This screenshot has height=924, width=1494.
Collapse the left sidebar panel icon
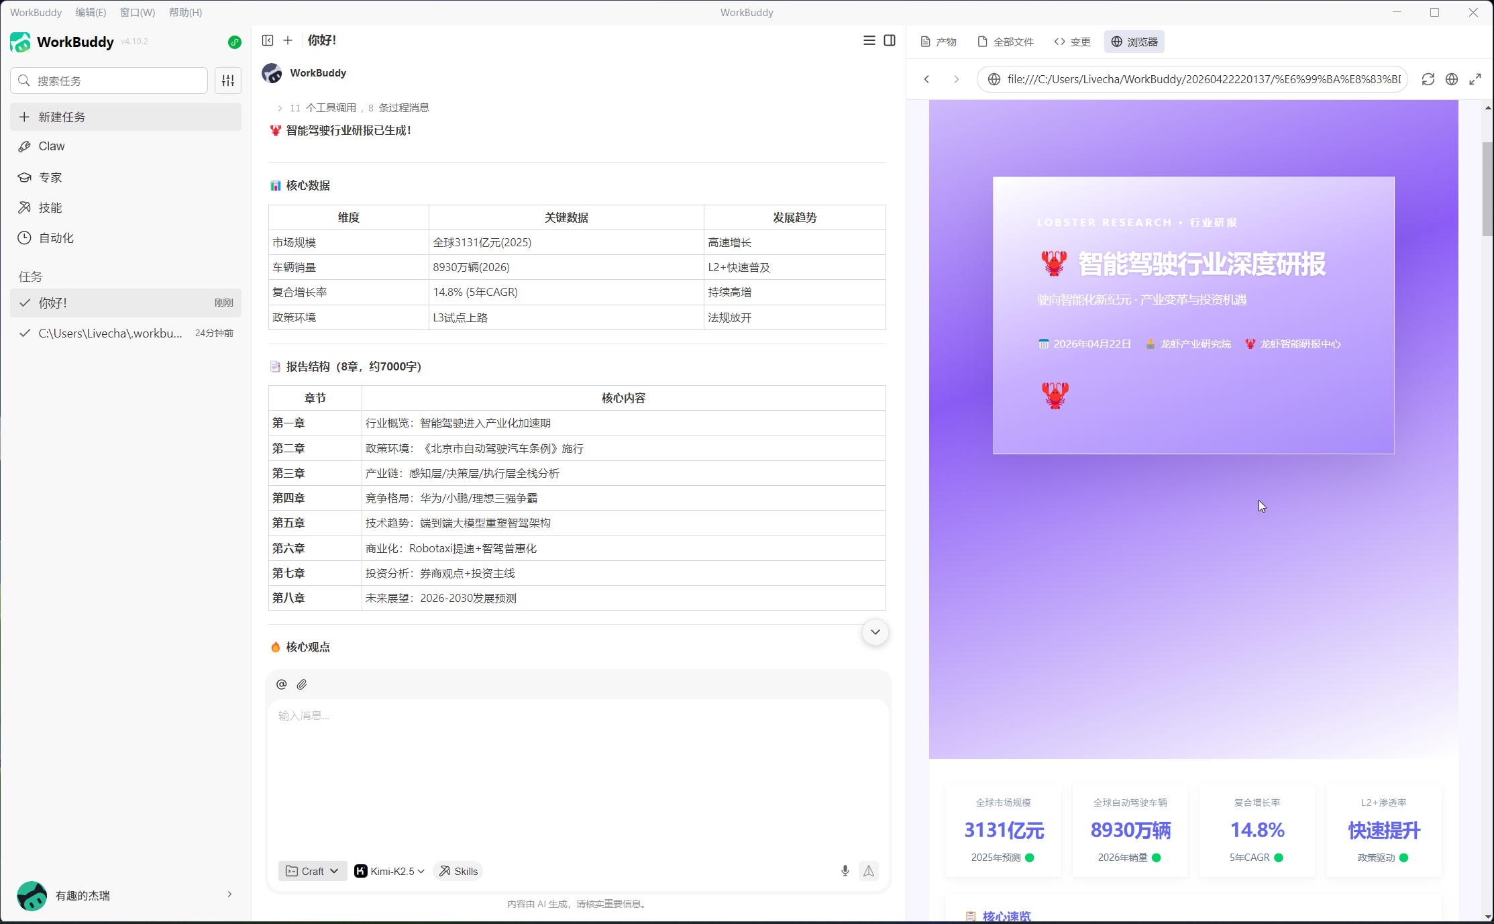pos(268,40)
